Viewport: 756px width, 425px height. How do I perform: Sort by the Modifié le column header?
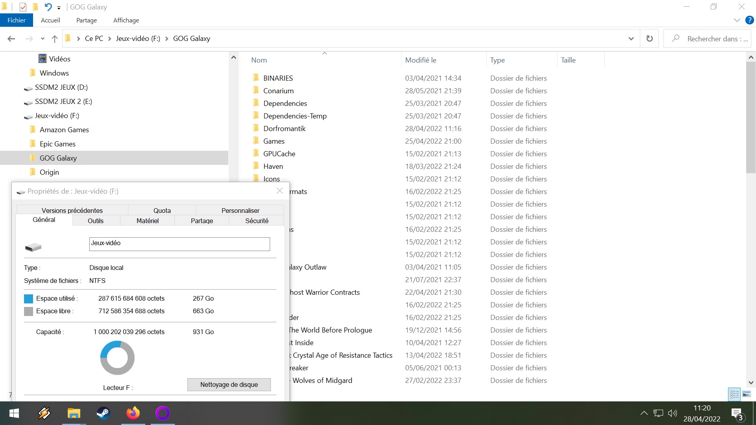(421, 60)
